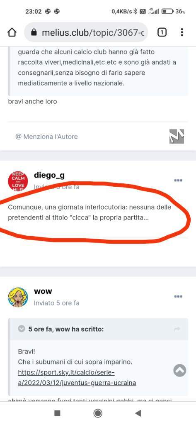Click Menziona l'Autore link
This screenshot has height=425, width=196.
click(46, 137)
